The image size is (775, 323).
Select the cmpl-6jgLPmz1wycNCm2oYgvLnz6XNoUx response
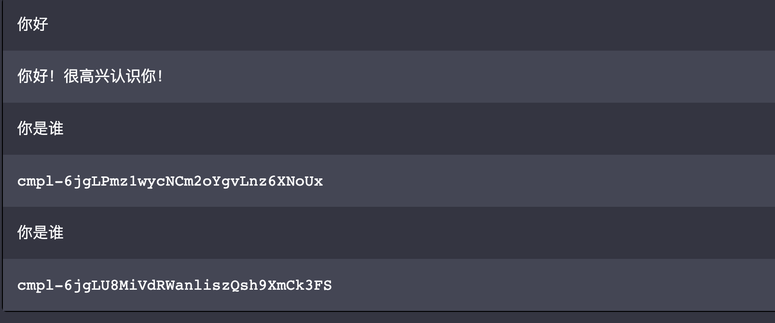coord(170,181)
